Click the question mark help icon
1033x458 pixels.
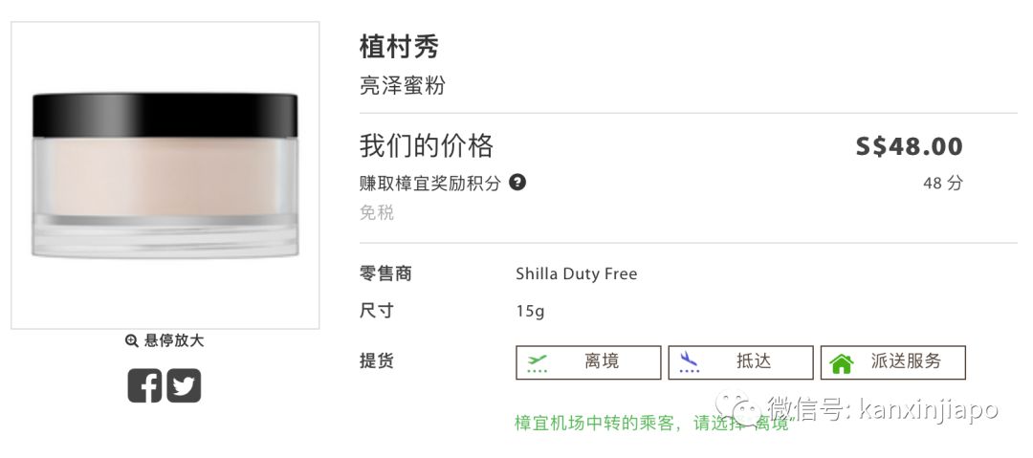[517, 182]
